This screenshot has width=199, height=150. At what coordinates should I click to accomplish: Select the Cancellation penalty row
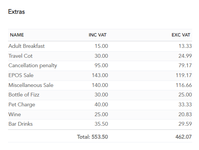tap(100, 66)
